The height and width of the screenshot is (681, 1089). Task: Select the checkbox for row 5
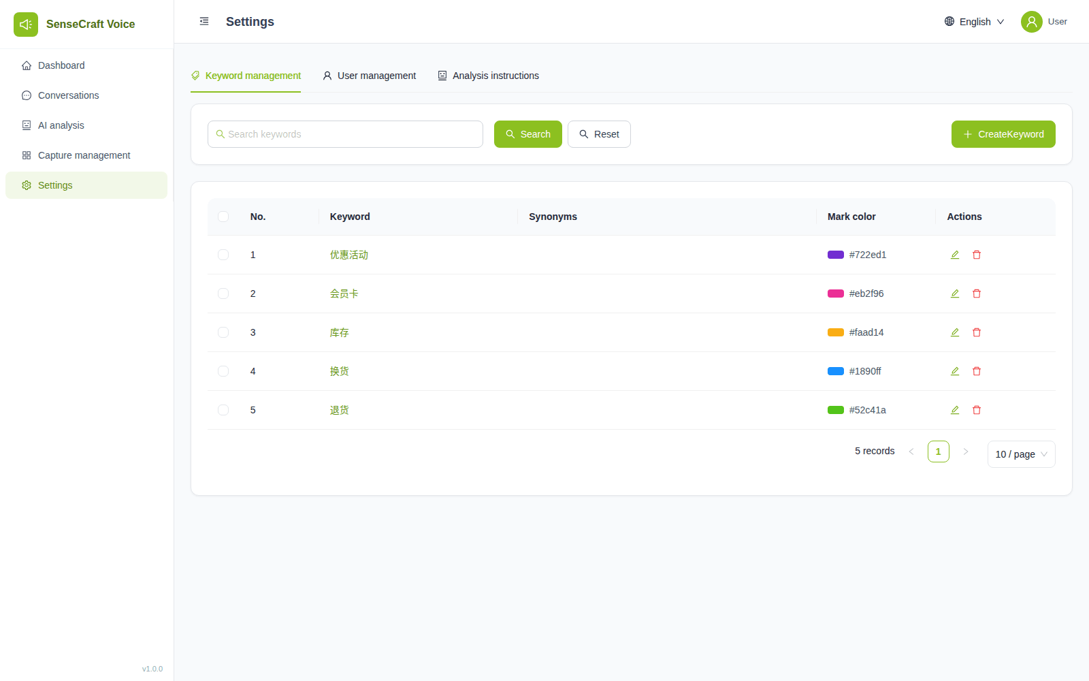223,410
